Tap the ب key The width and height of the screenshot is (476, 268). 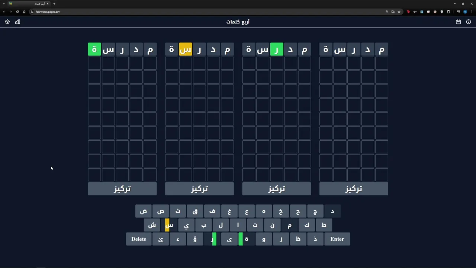click(x=203, y=225)
